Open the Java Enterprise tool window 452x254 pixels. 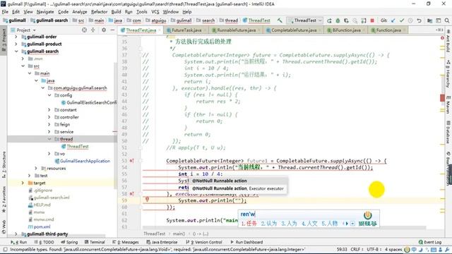(162, 242)
